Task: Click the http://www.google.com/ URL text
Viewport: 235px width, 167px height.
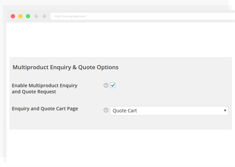Action: [71, 16]
